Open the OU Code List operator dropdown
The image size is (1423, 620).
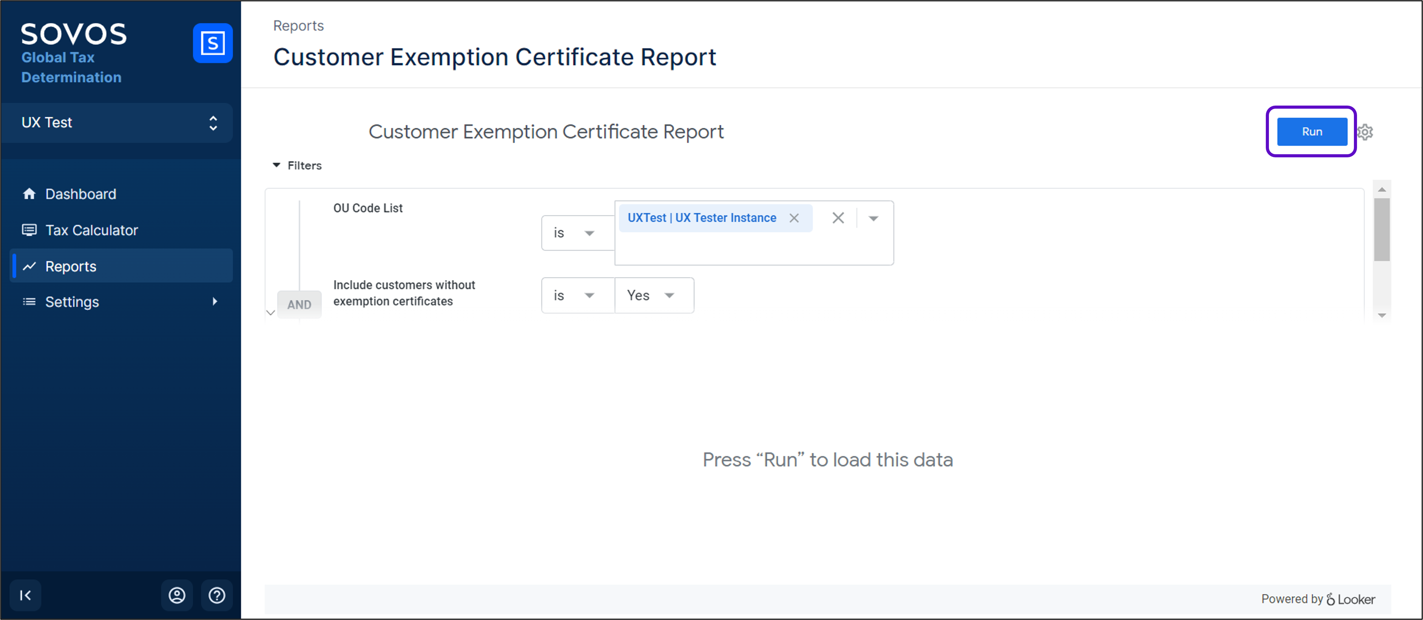pos(576,233)
